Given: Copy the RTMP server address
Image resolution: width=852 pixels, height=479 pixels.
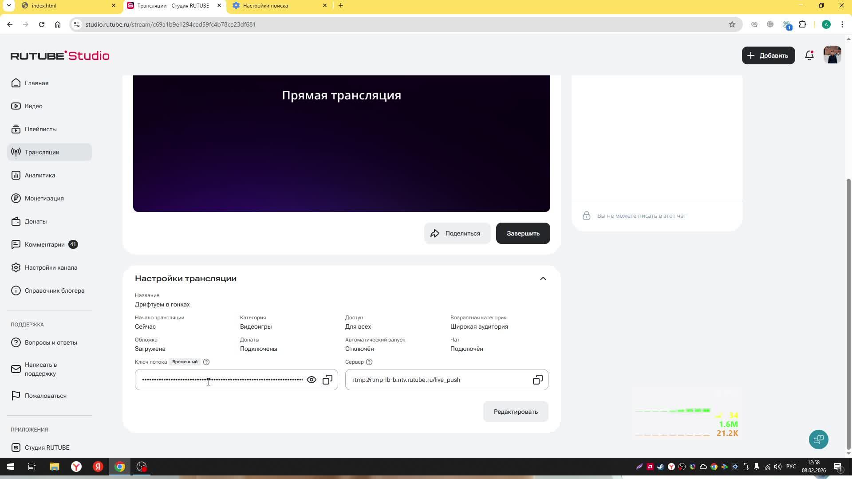Looking at the screenshot, I should [537, 380].
